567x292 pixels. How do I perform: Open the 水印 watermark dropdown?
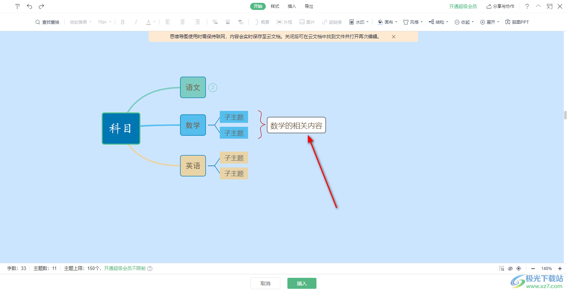359,22
